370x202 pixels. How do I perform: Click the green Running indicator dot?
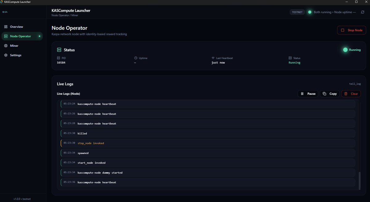click(345, 50)
